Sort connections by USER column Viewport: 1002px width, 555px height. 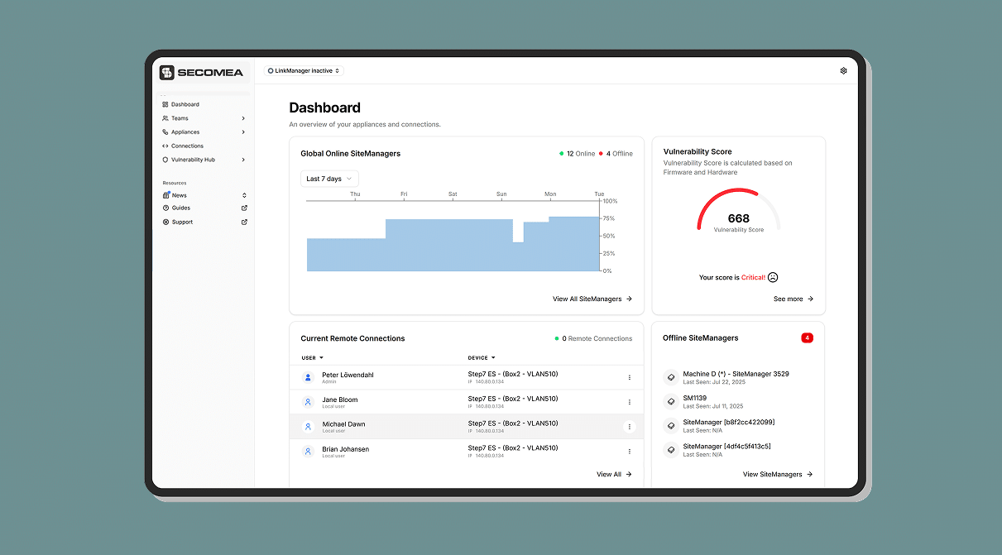click(x=313, y=358)
